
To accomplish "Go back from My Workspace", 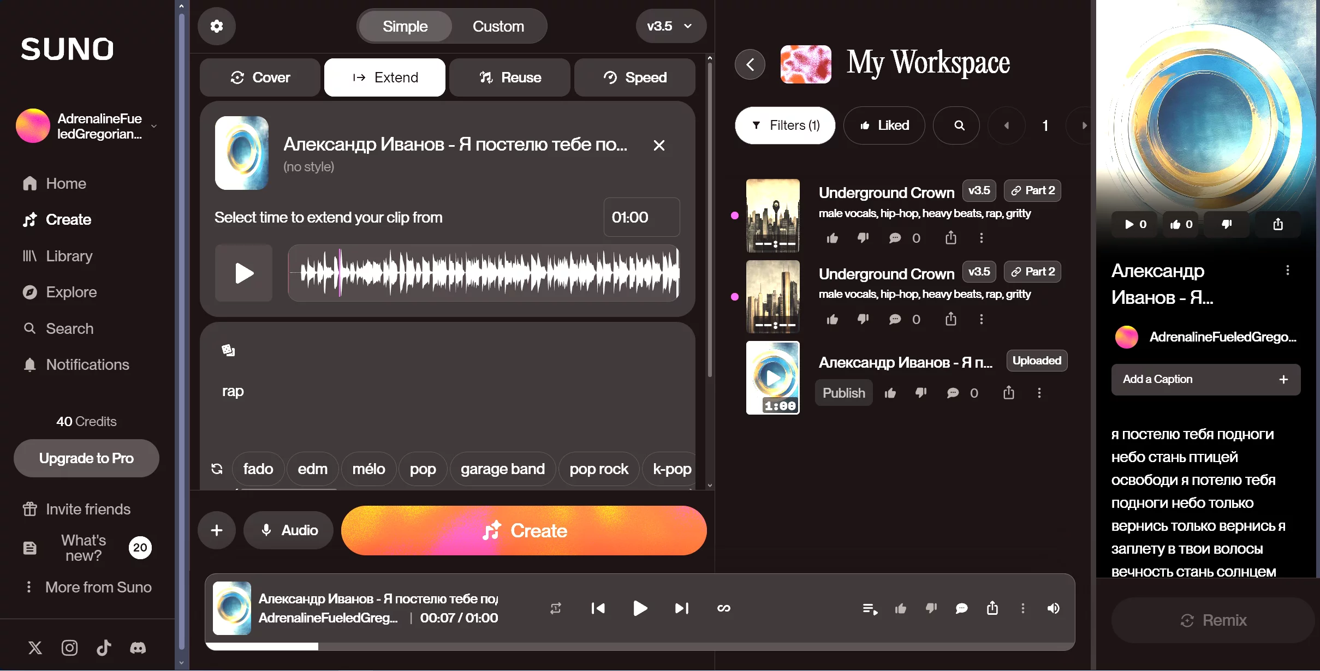I will point(750,64).
